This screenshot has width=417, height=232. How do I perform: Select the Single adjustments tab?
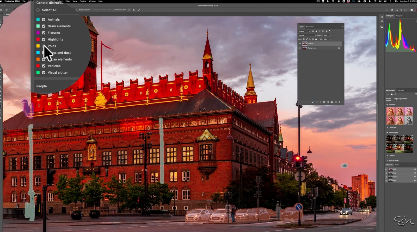tap(400, 99)
